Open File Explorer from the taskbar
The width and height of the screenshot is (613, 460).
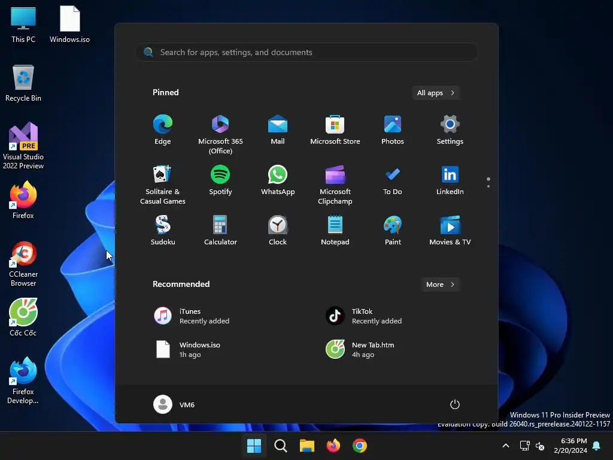pos(307,446)
